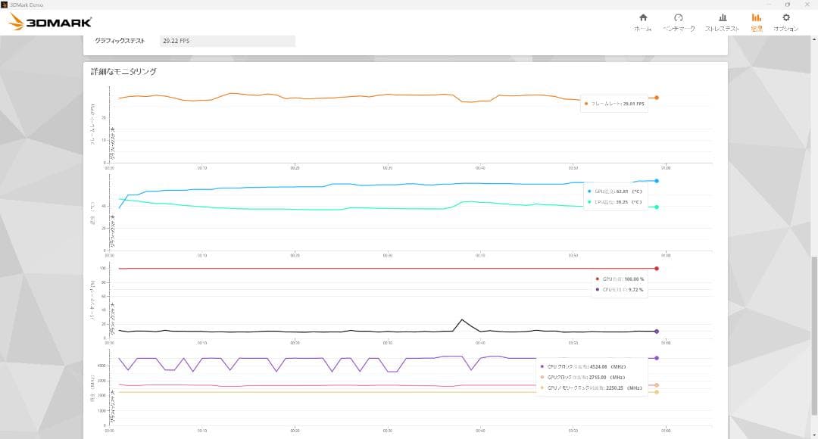818x439 pixels.
Task: Click the フレームレート 29.01 FPS legend entry
Action: pyautogui.click(x=615, y=104)
